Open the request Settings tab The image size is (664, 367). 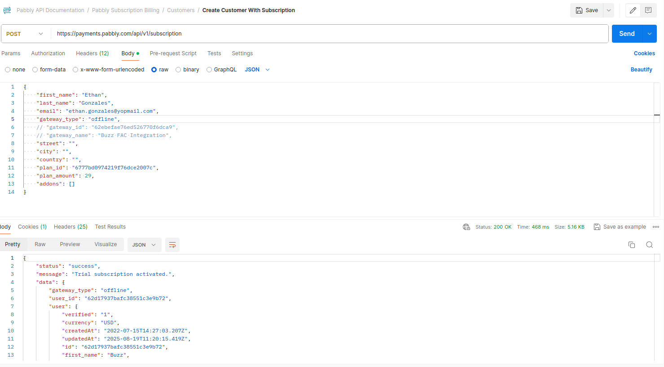pos(242,53)
